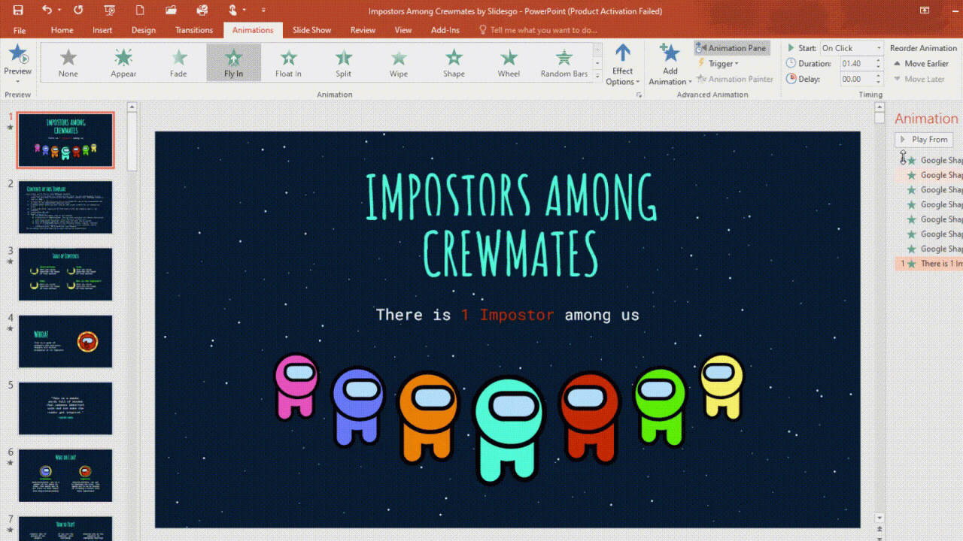Click the Touch/Mouse mode icon
Viewport: 963px width, 541px height.
tap(232, 11)
